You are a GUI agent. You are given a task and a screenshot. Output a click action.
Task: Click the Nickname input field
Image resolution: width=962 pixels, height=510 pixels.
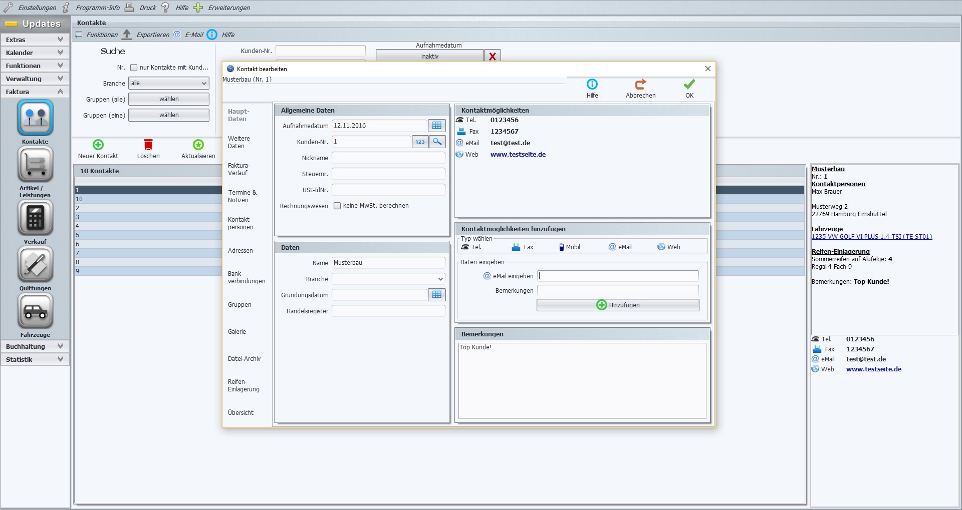388,158
